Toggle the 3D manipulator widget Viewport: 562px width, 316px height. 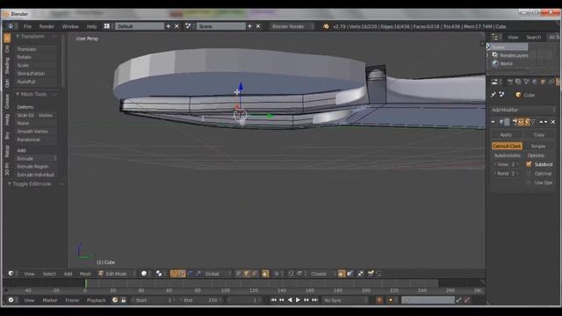[174, 274]
